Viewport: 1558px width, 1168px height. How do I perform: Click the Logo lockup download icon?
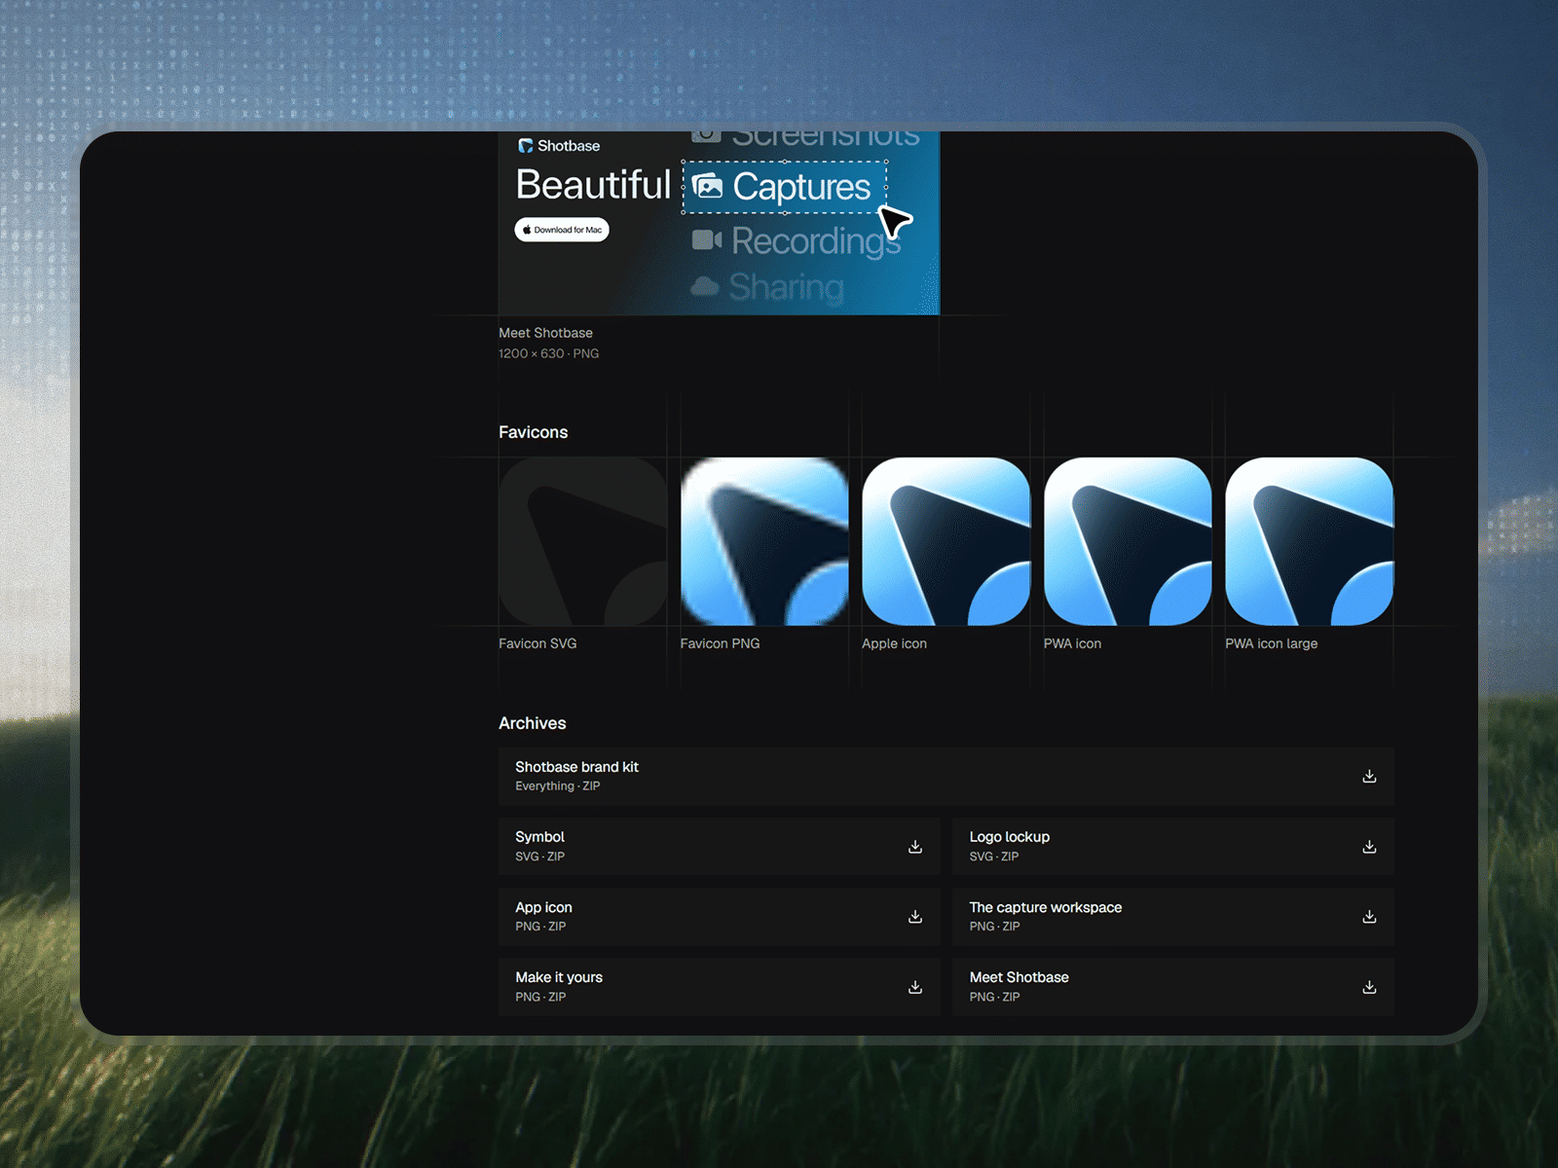point(1369,847)
